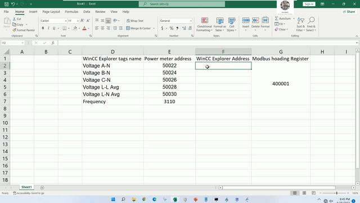Click the AutoSum button
The image size is (360, 203).
click(x=283, y=19)
